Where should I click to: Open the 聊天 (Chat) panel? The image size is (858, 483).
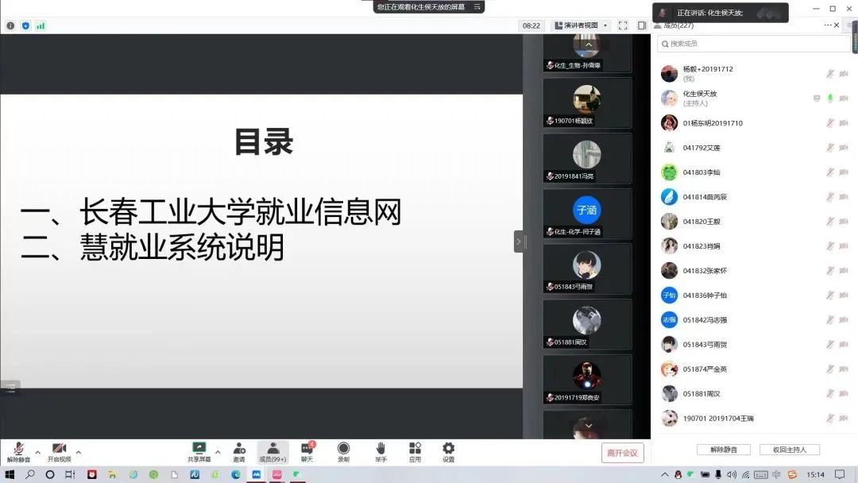click(x=307, y=450)
